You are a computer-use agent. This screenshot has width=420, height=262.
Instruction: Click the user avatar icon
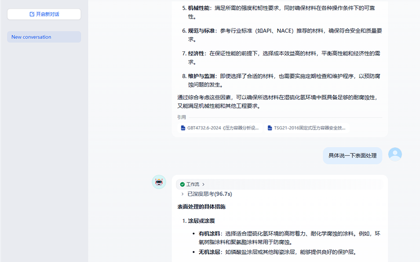[x=395, y=154]
